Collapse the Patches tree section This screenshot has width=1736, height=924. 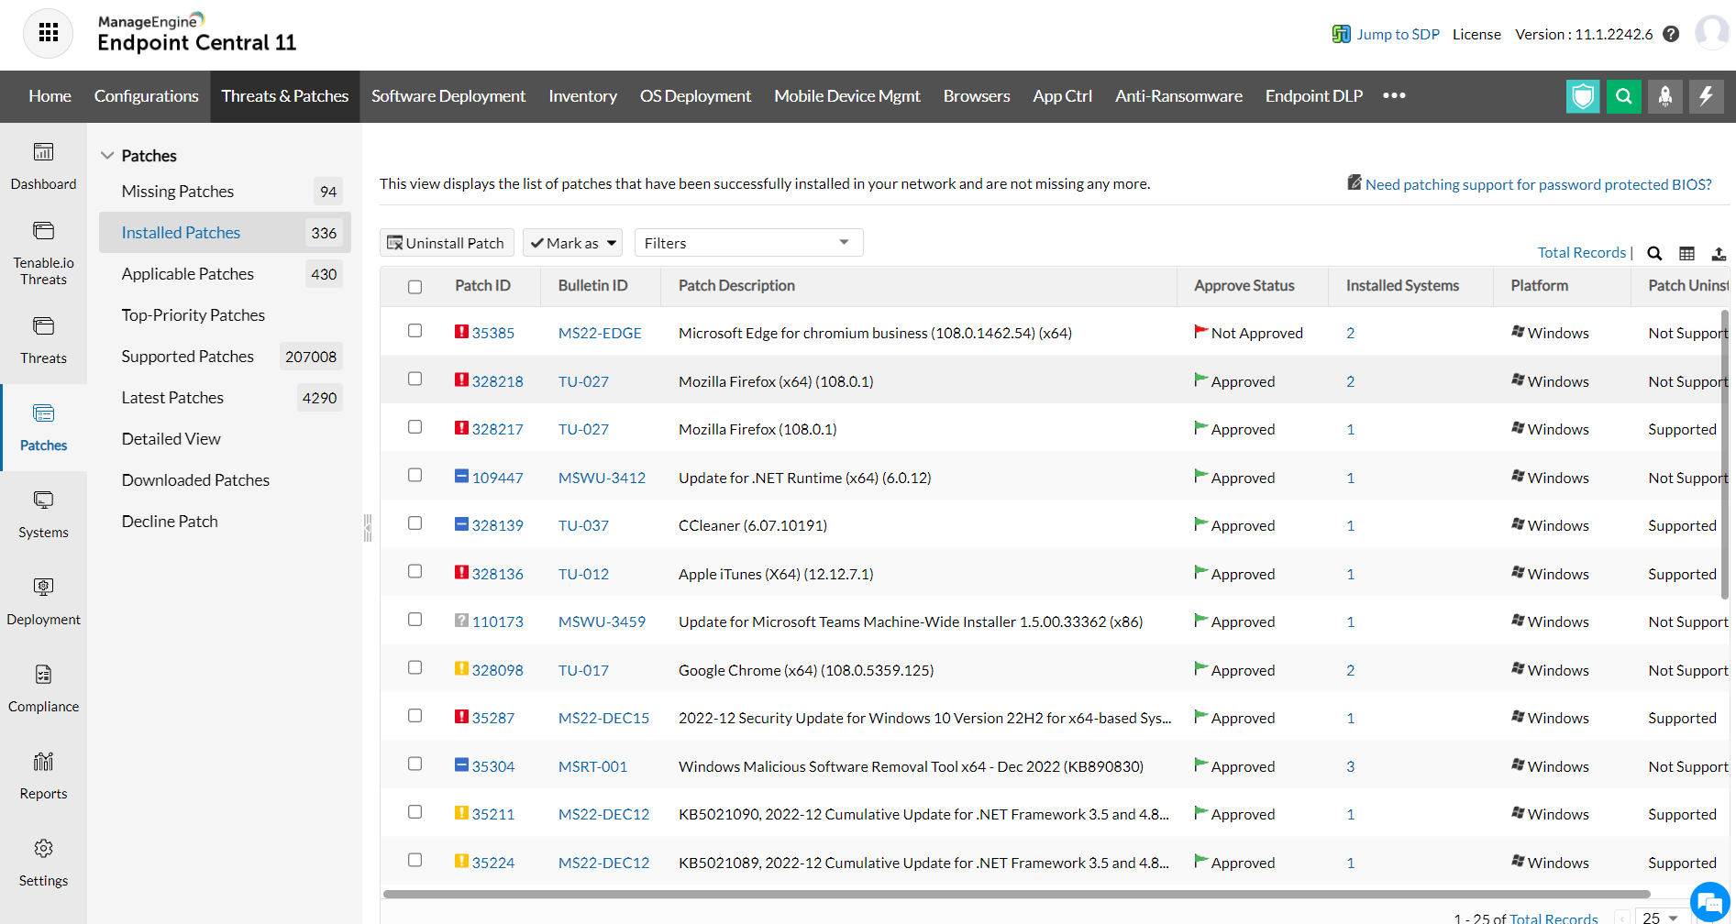pyautogui.click(x=107, y=156)
